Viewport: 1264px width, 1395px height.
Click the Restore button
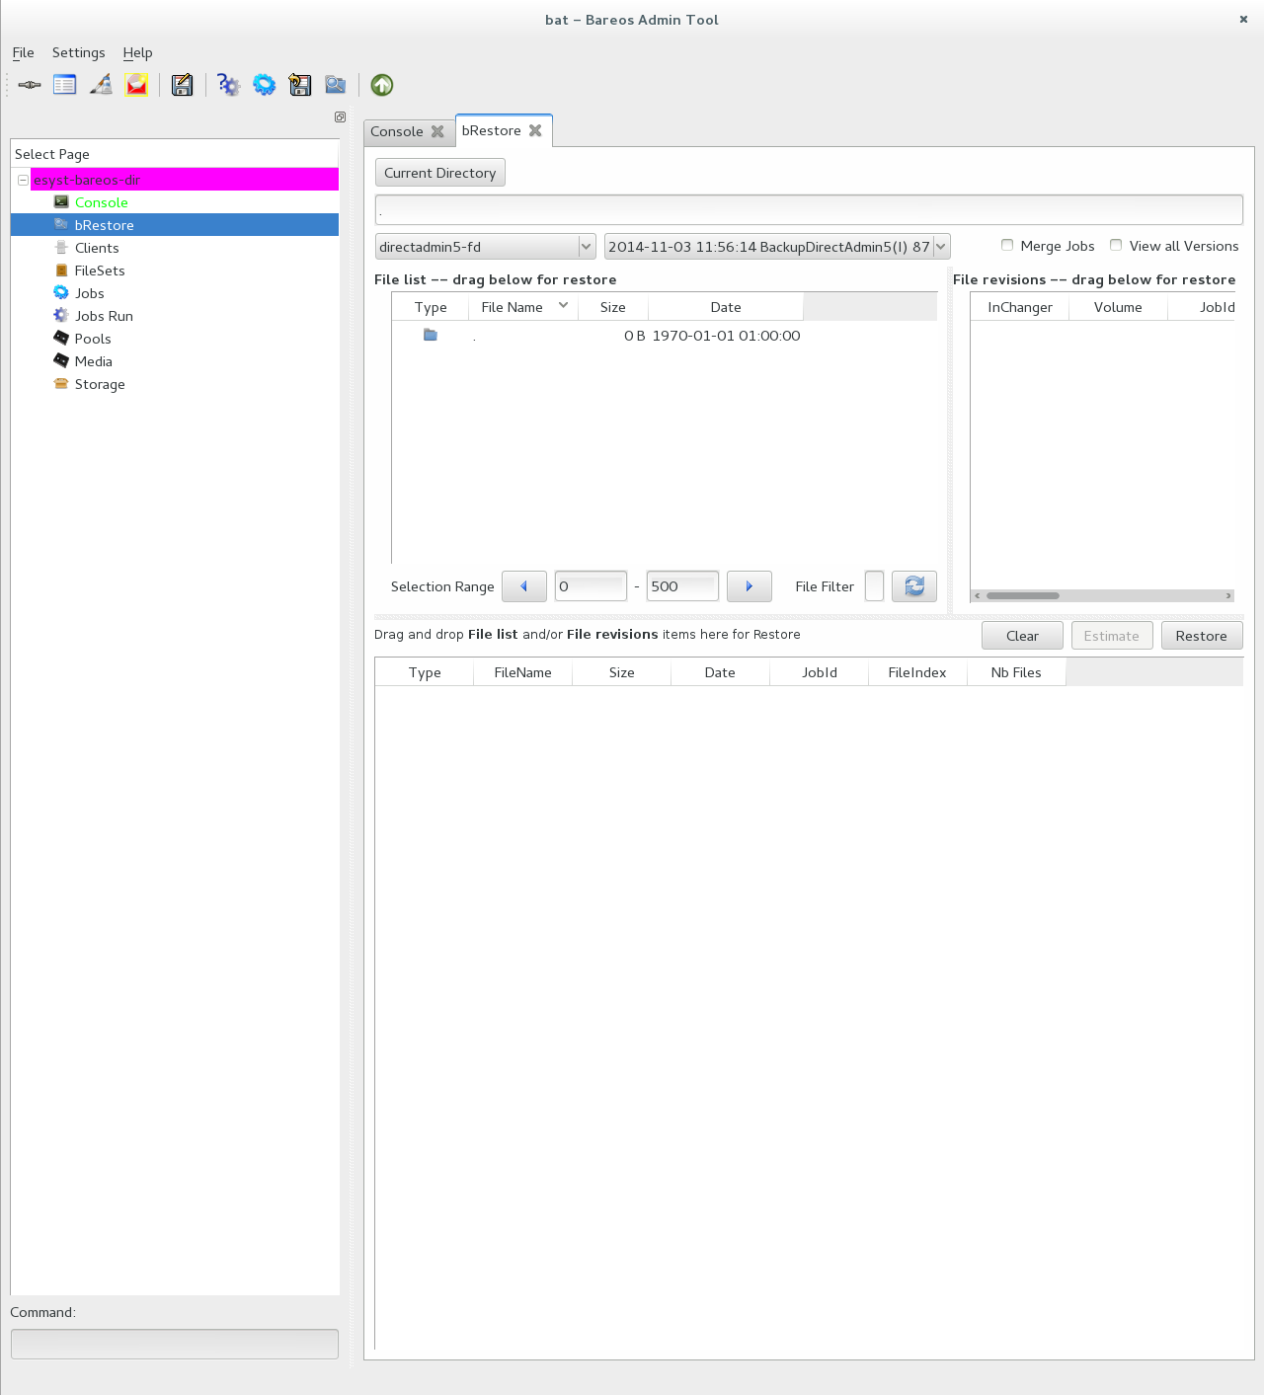pos(1201,636)
